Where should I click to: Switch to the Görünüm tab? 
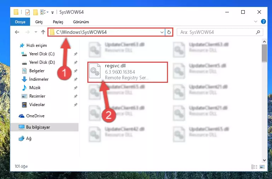pos(81,22)
